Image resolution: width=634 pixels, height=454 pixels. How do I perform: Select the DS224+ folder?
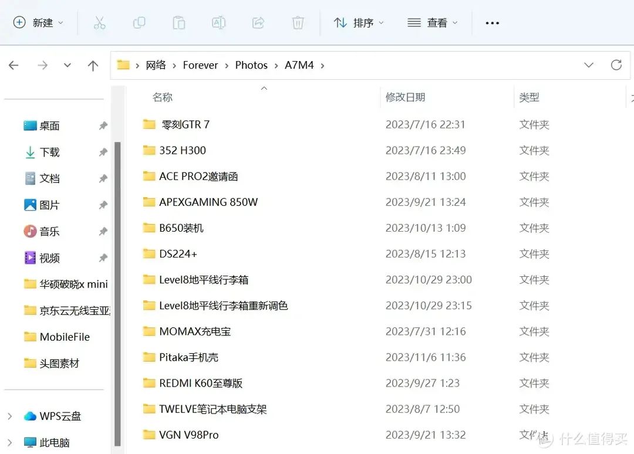(x=170, y=253)
